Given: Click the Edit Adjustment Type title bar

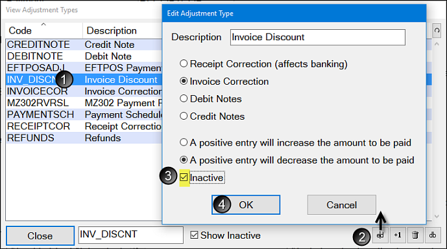Looking at the screenshot, I should pyautogui.click(x=294, y=14).
